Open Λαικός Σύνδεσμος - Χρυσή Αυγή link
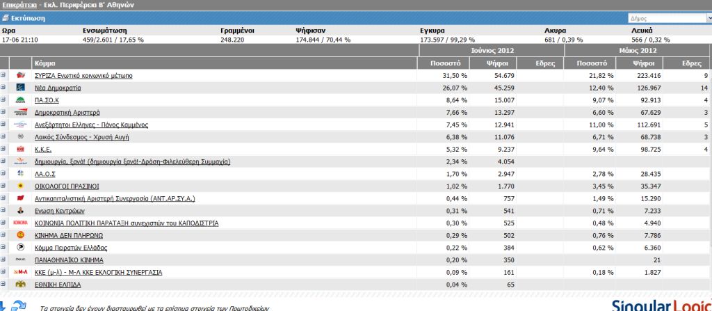 point(82,137)
